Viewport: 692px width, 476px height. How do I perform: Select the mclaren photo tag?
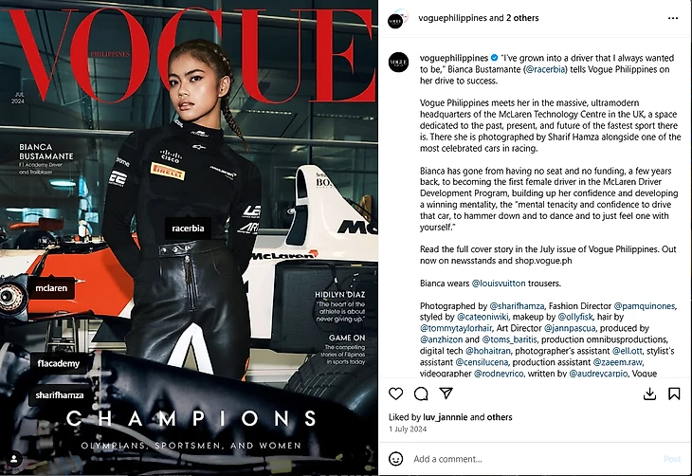tap(51, 288)
